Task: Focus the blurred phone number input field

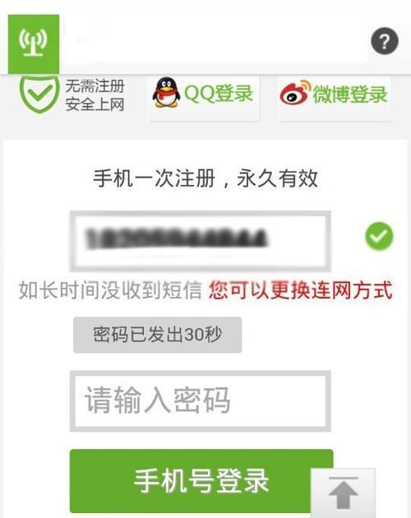Action: pos(201,240)
